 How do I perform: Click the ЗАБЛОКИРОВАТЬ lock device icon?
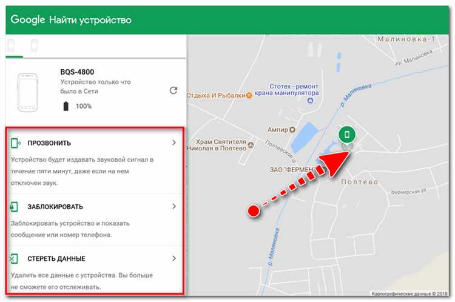click(14, 207)
